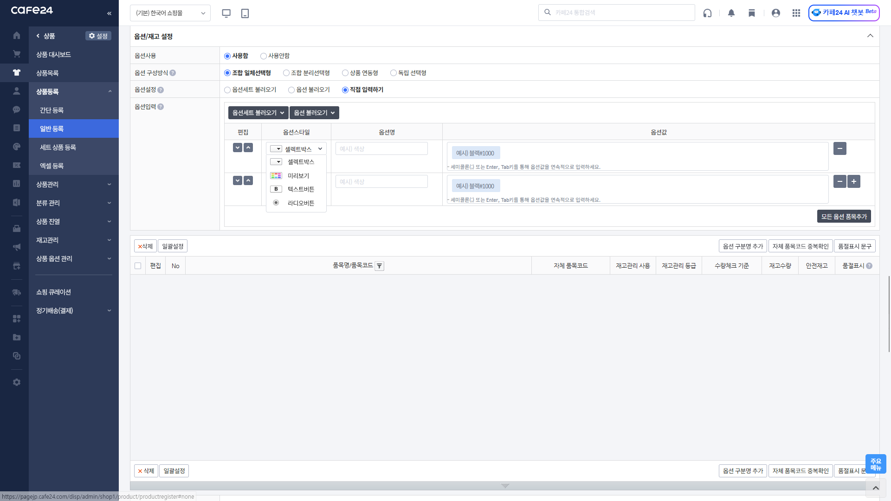Check the select-all checkbox in the item table
Image resolution: width=891 pixels, height=501 pixels.
point(138,266)
